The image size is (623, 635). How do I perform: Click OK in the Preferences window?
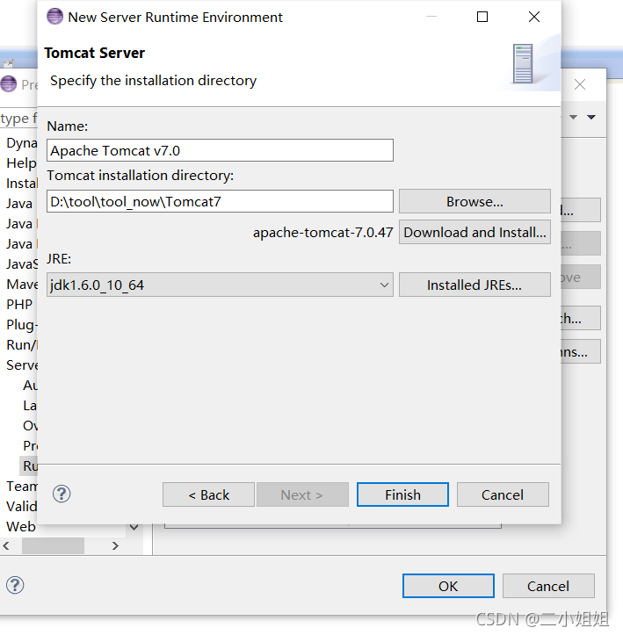(x=448, y=586)
